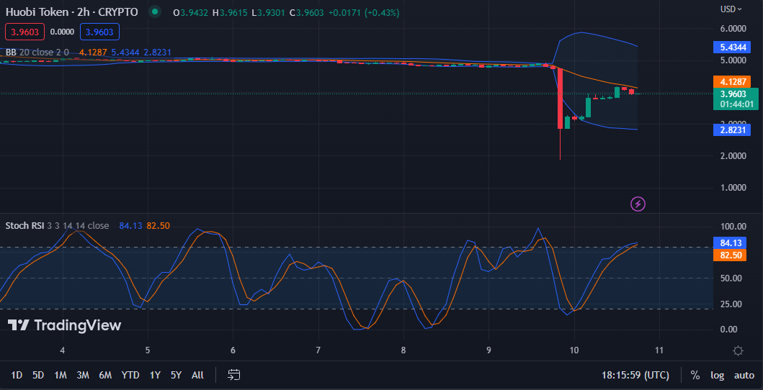The width and height of the screenshot is (763, 390).
Task: Click the 6.0000 price axis value
Action: point(733,29)
